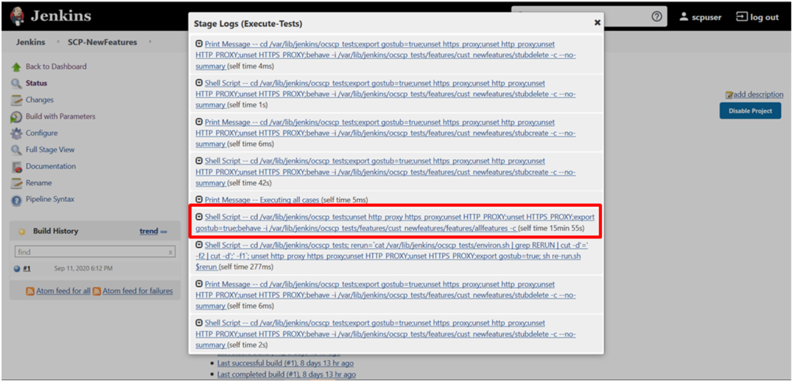Open build #1 link
The width and height of the screenshot is (792, 381).
click(x=26, y=269)
